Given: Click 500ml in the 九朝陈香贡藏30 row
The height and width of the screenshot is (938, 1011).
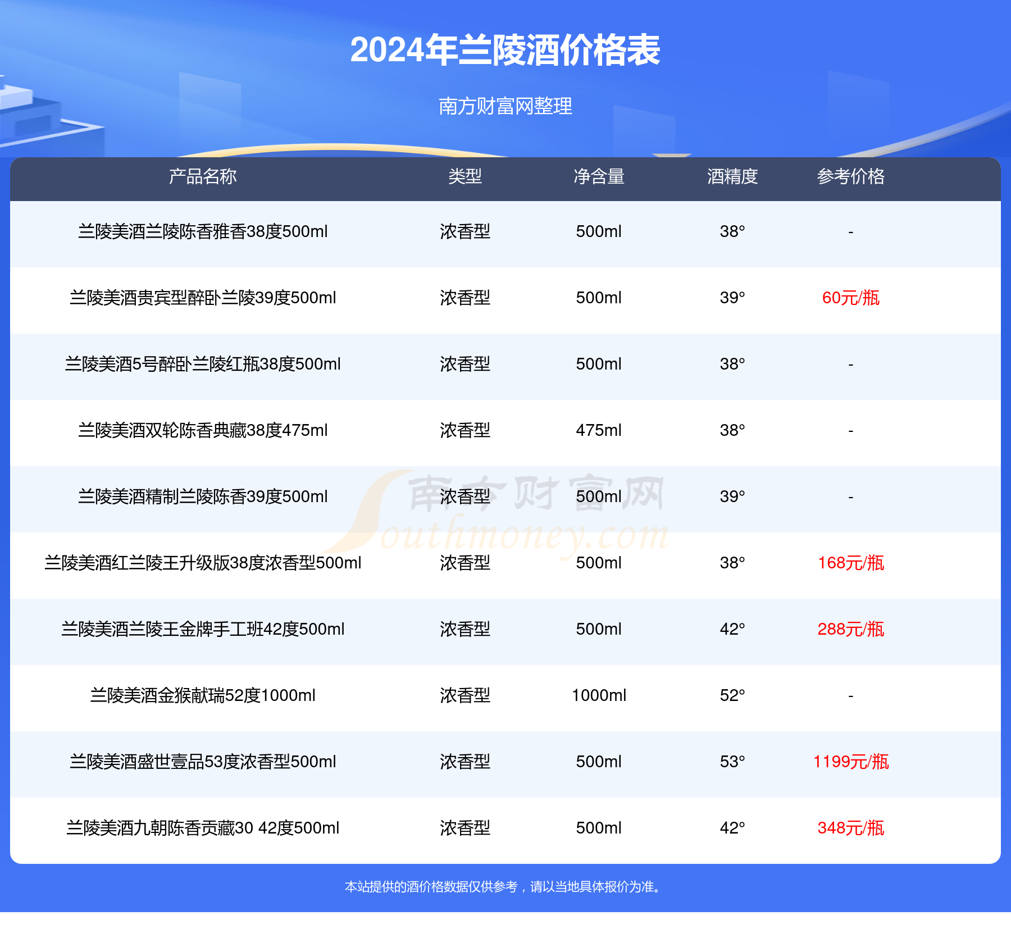Looking at the screenshot, I should 599,828.
